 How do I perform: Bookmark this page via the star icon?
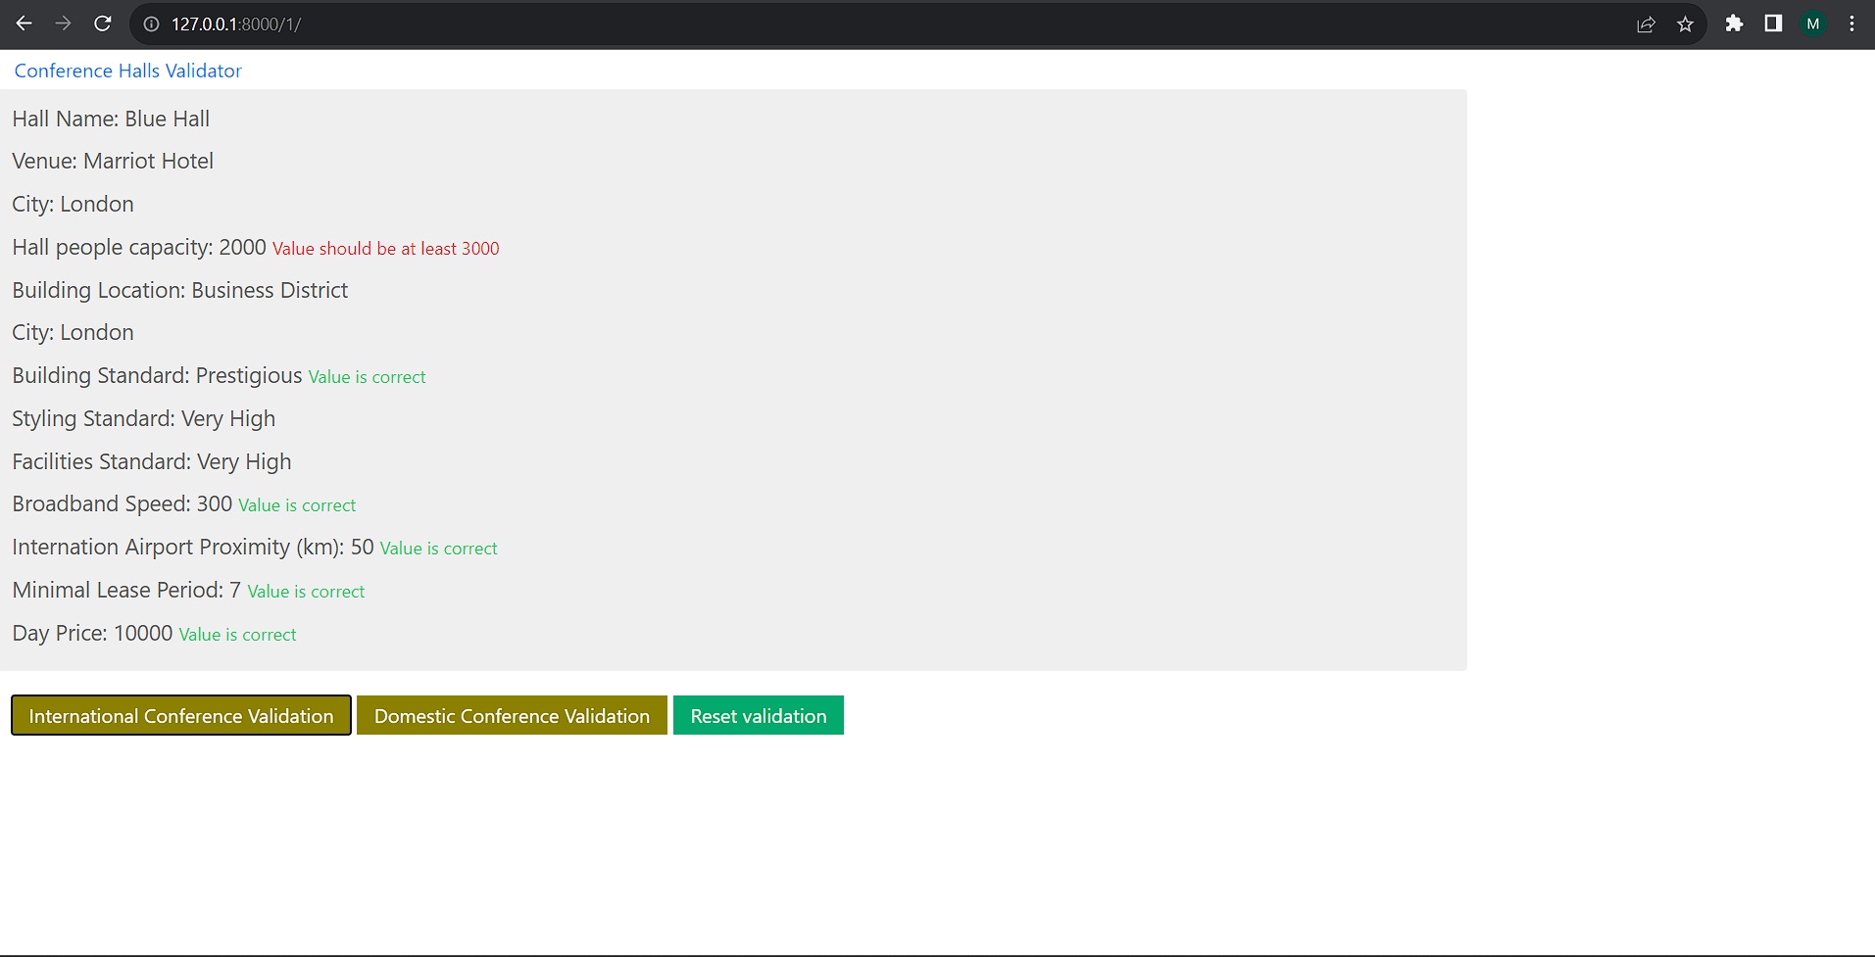point(1686,24)
